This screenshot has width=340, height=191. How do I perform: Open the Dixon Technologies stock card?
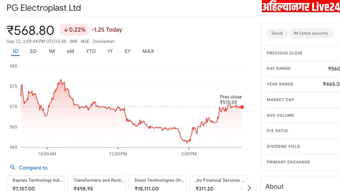(158, 184)
